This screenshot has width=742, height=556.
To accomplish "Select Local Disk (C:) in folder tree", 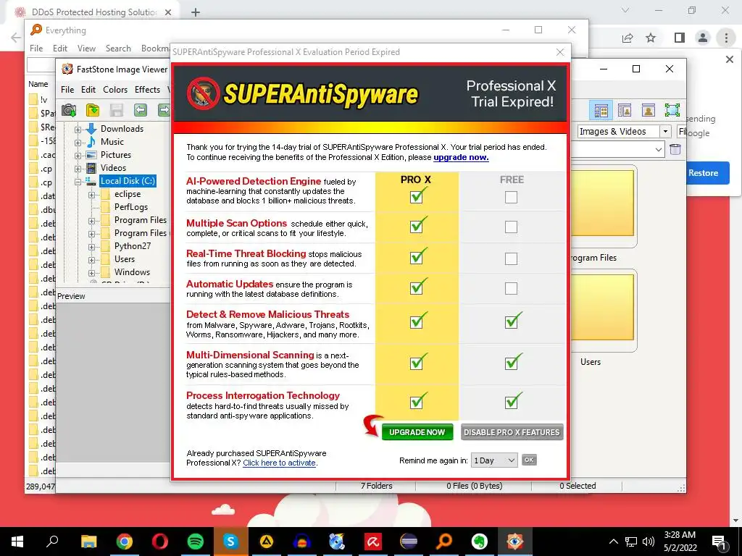I will [128, 181].
